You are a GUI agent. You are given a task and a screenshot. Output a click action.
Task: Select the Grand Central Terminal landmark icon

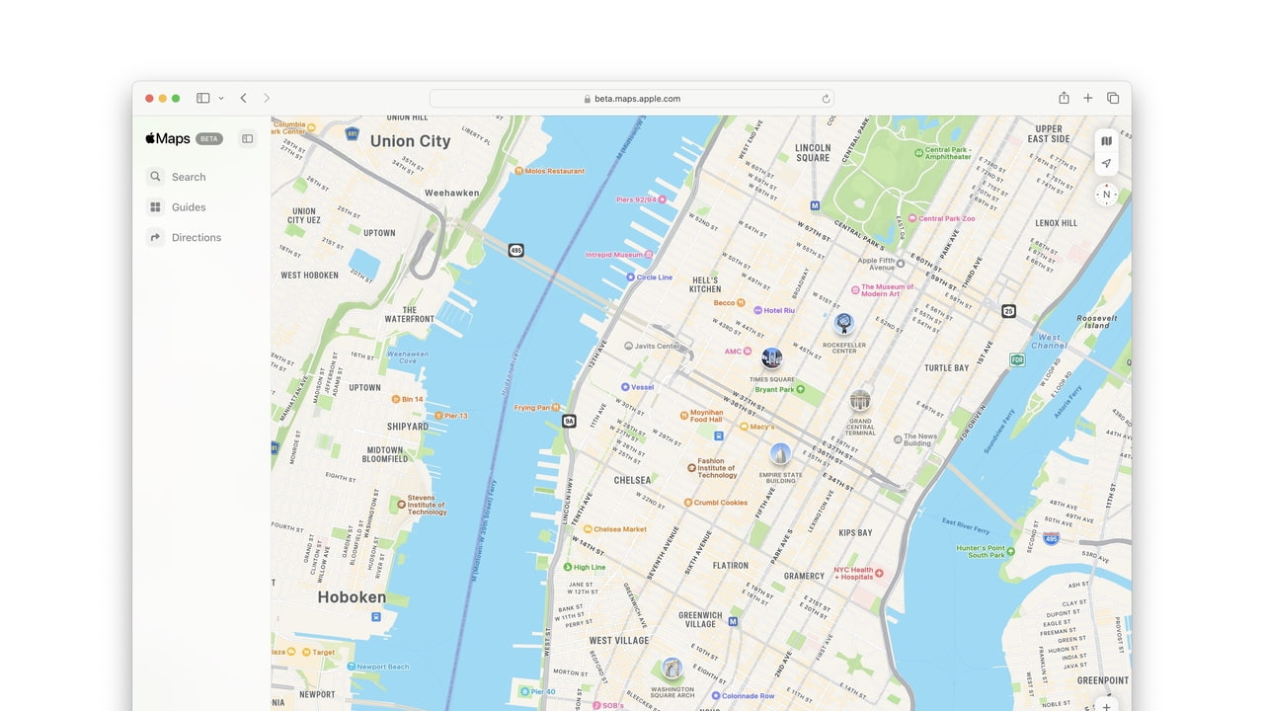pos(860,400)
